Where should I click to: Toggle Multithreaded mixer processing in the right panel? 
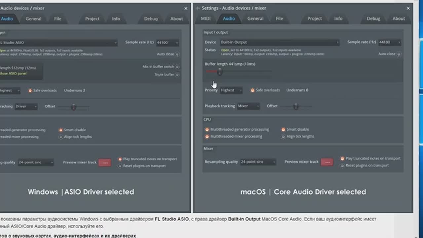coord(207,137)
